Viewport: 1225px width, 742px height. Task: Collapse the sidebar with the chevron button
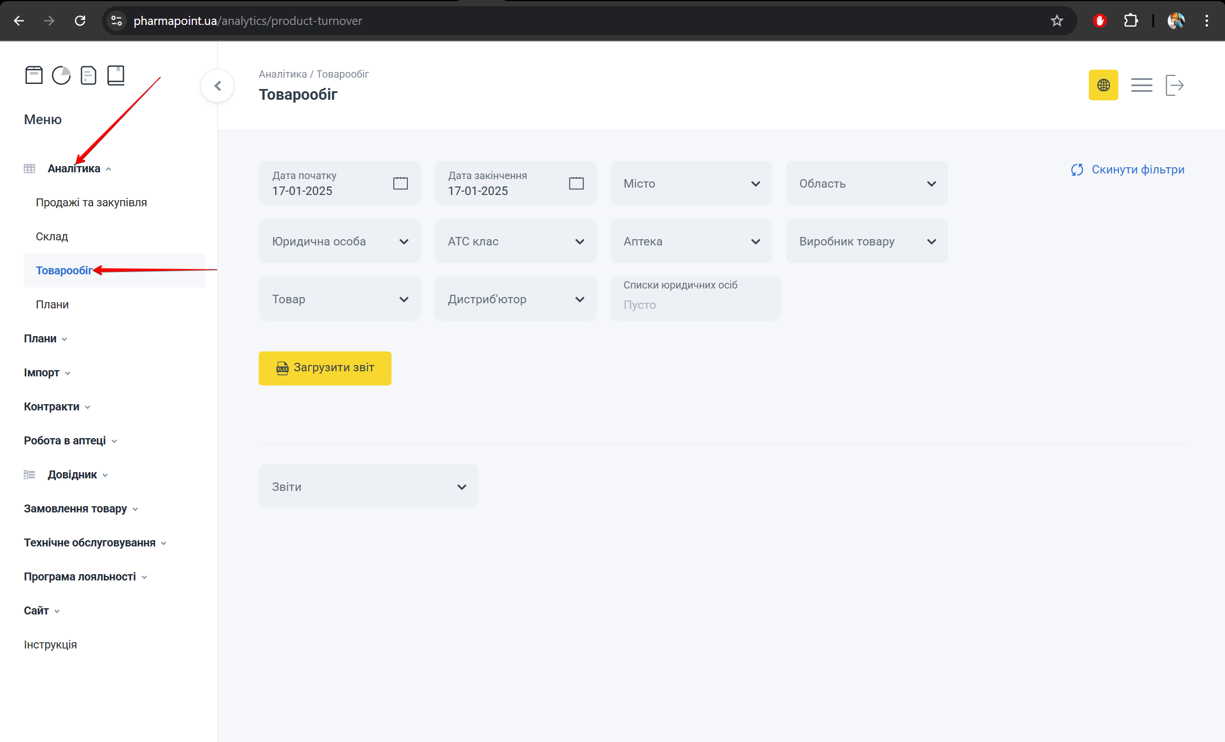point(217,86)
